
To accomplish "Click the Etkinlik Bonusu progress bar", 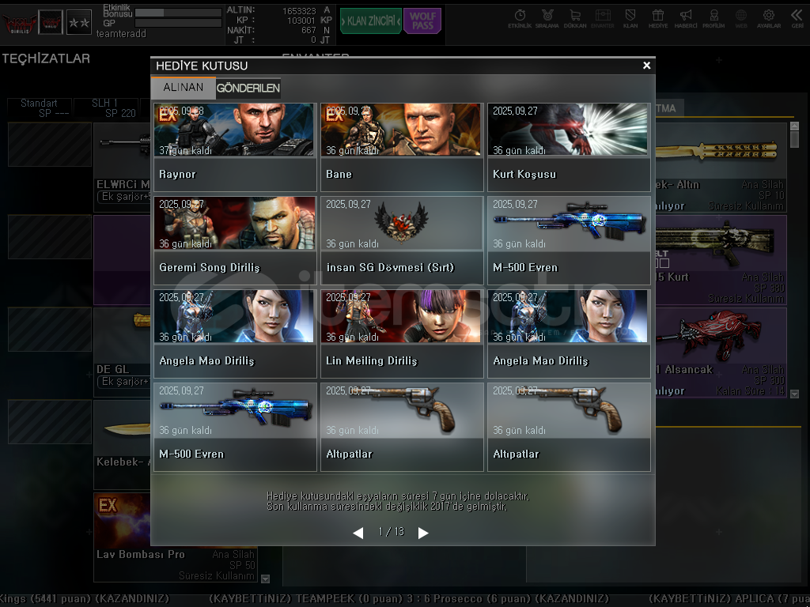I will (x=178, y=13).
